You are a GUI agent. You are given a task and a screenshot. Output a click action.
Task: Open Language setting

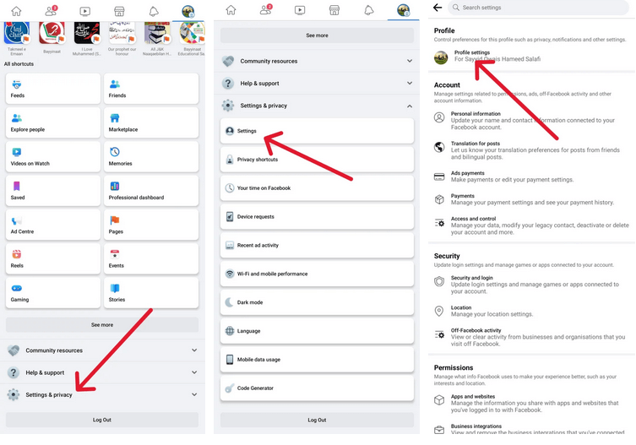pyautogui.click(x=318, y=331)
